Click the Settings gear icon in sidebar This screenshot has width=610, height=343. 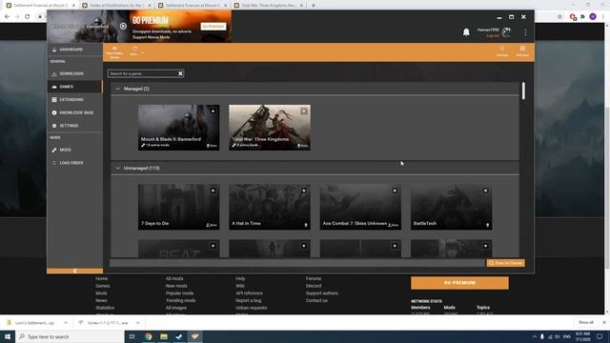[54, 126]
